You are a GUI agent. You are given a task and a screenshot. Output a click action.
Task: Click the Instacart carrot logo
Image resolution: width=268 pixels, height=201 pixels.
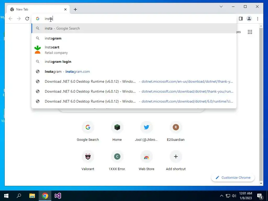point(38,50)
